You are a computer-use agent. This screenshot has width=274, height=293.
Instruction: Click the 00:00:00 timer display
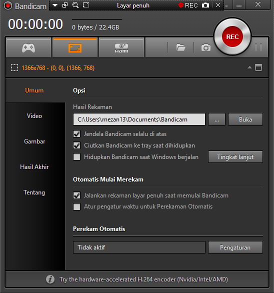(x=35, y=24)
